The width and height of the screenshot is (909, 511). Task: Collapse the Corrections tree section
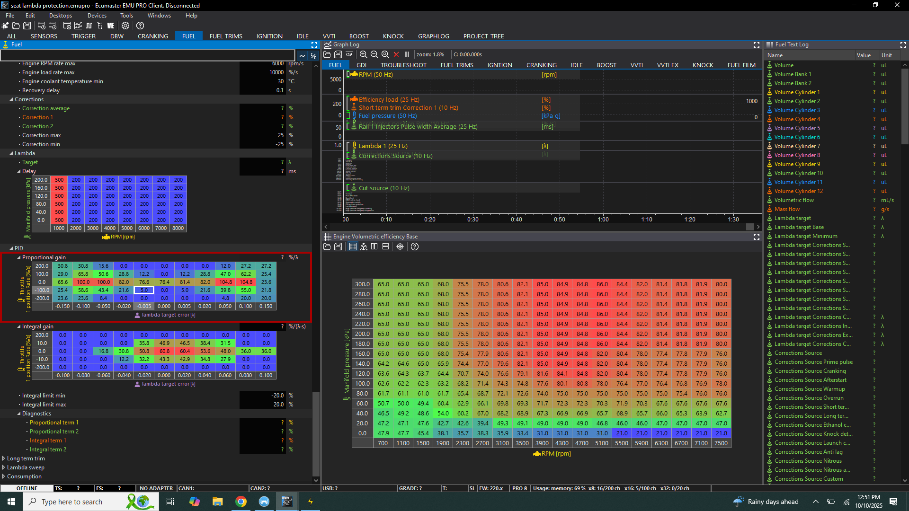click(x=11, y=99)
